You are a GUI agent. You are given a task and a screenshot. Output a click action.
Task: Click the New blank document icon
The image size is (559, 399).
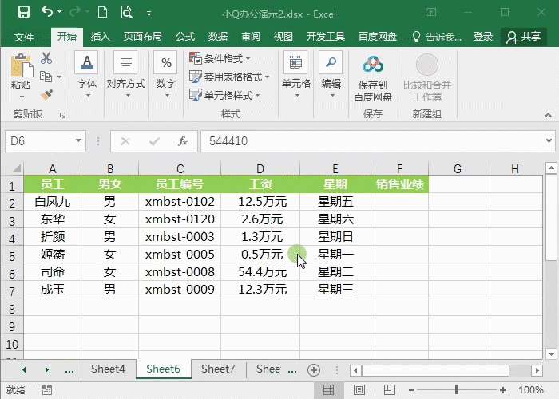102,13
